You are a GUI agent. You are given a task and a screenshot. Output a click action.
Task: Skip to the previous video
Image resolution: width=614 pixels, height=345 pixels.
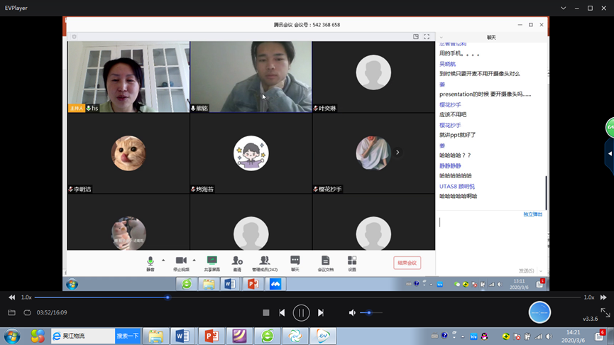(282, 312)
